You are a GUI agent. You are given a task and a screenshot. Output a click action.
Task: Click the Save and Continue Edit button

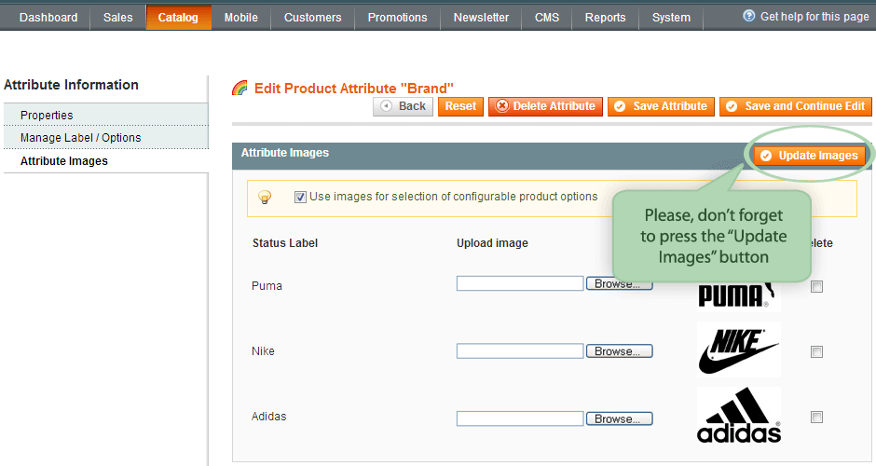pos(796,106)
